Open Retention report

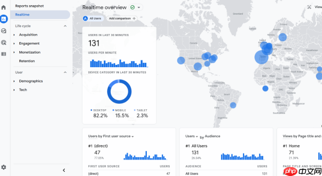tap(27, 61)
